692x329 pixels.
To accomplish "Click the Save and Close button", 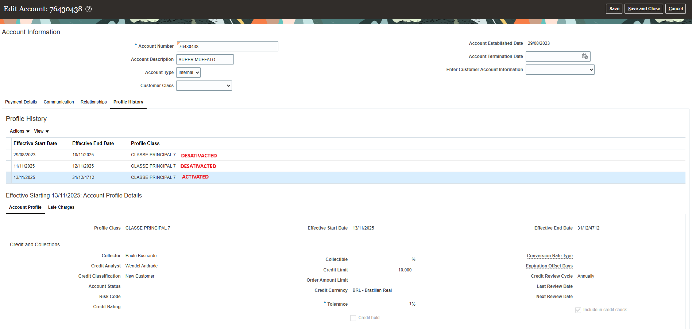I will (643, 8).
